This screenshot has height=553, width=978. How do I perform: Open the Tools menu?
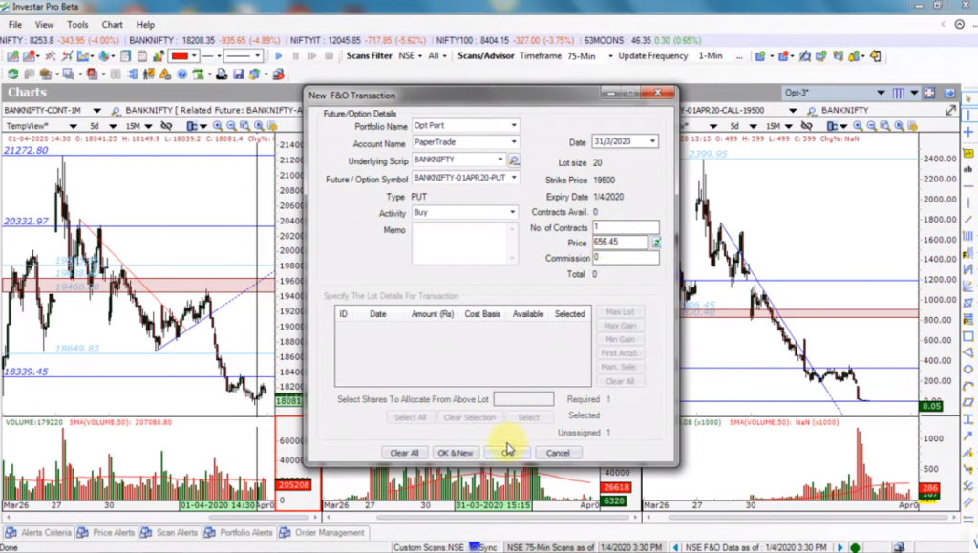click(x=77, y=25)
